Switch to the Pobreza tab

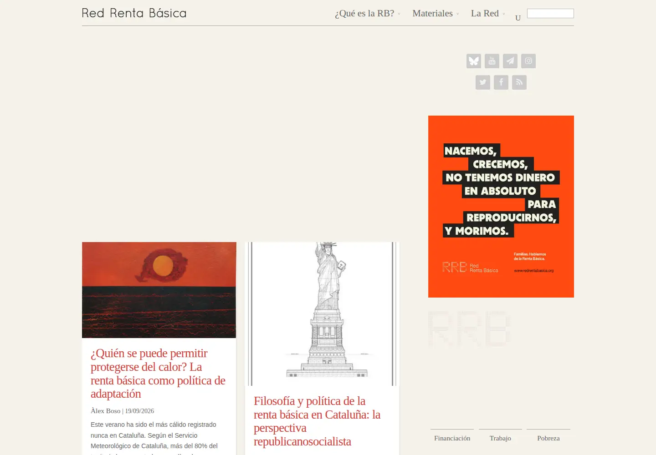coord(548,438)
